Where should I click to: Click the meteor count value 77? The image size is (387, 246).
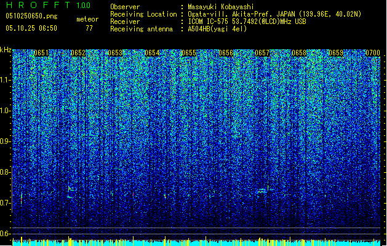click(x=89, y=28)
